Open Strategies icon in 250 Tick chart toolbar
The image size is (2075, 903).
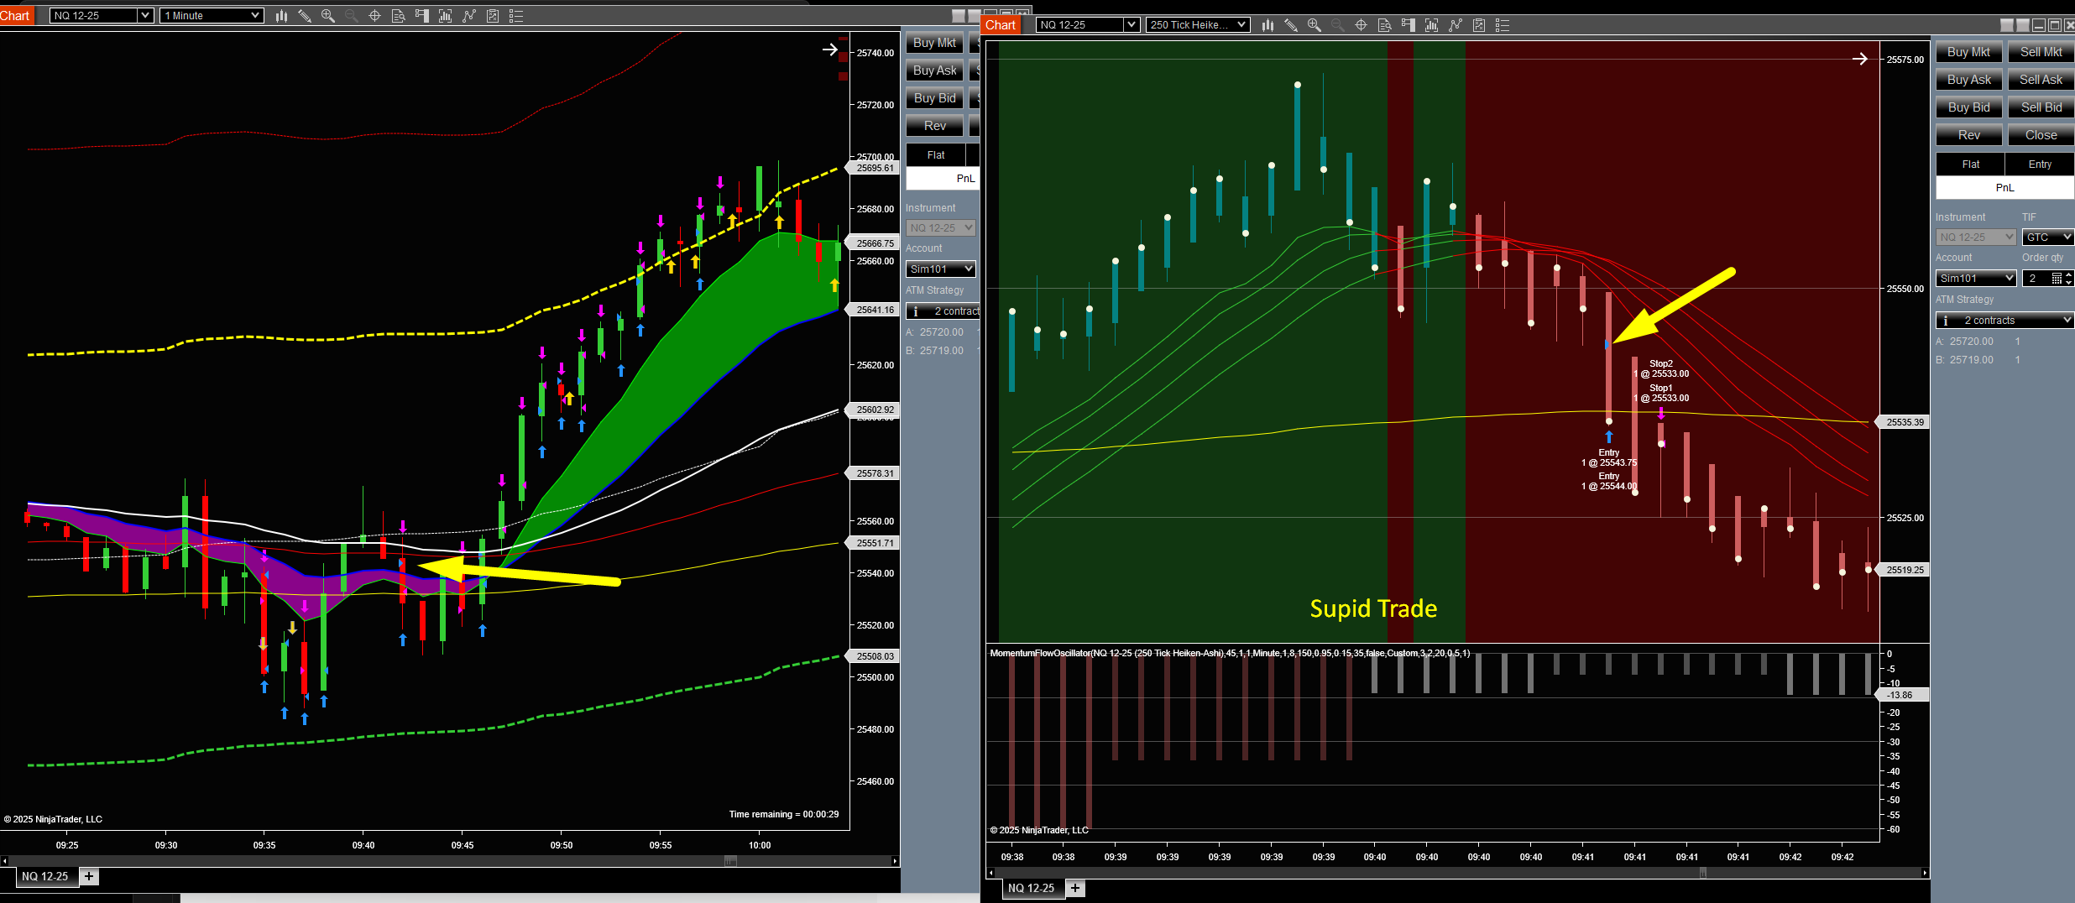click(1479, 25)
